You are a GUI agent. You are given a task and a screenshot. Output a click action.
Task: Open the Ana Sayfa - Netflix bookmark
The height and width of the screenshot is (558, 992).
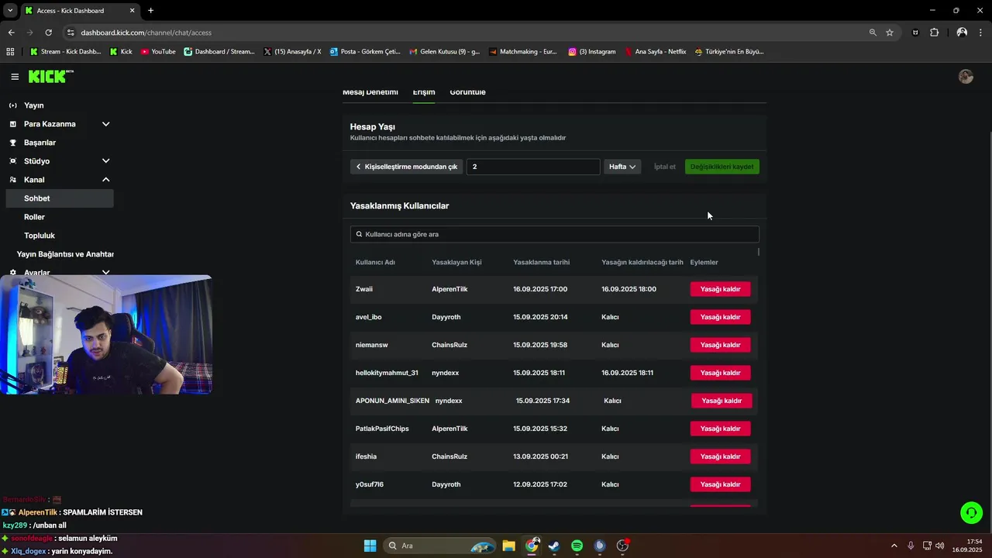pyautogui.click(x=656, y=52)
